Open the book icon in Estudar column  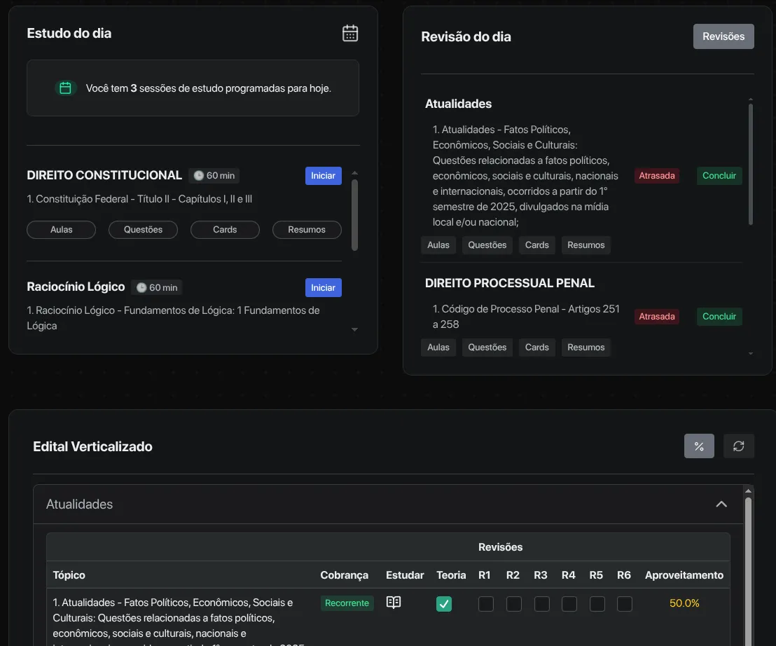click(394, 603)
